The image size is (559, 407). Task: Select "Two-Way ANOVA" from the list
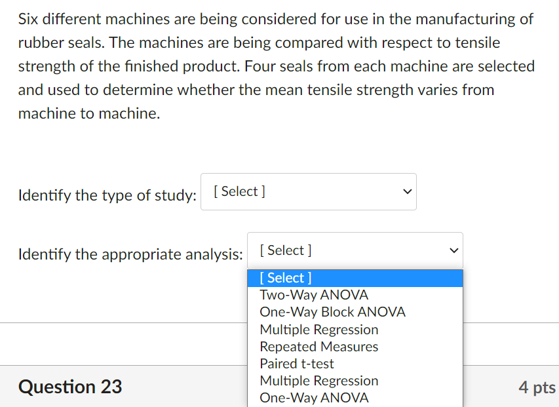[314, 295]
